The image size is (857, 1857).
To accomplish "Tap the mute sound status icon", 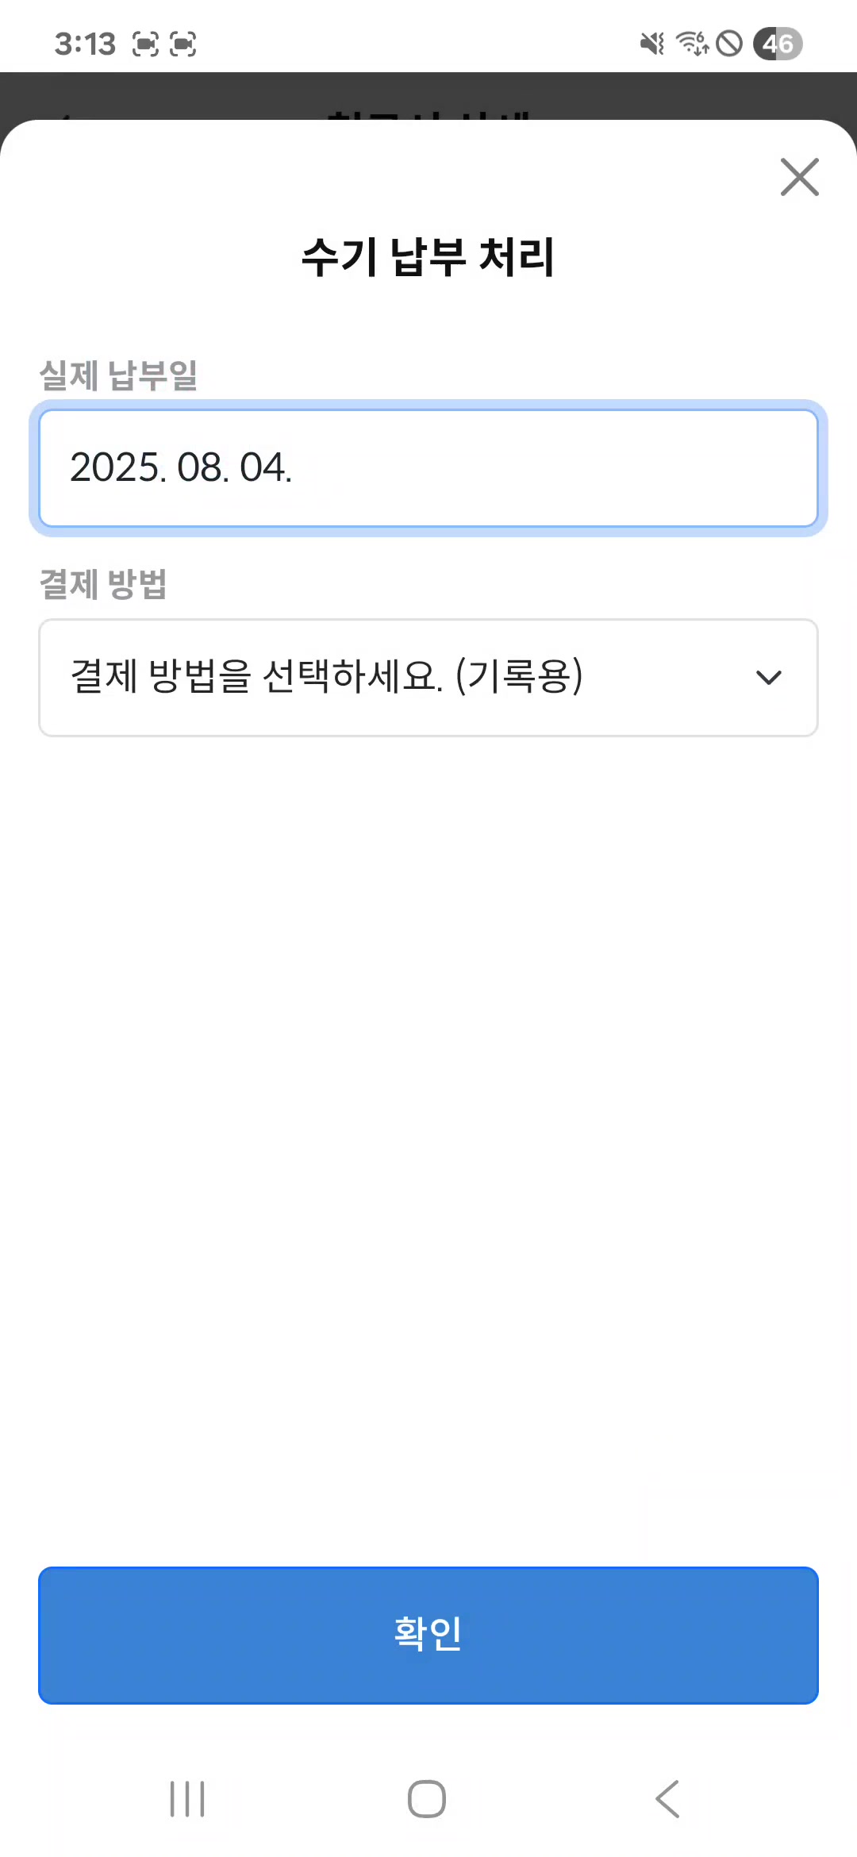I will point(652,44).
